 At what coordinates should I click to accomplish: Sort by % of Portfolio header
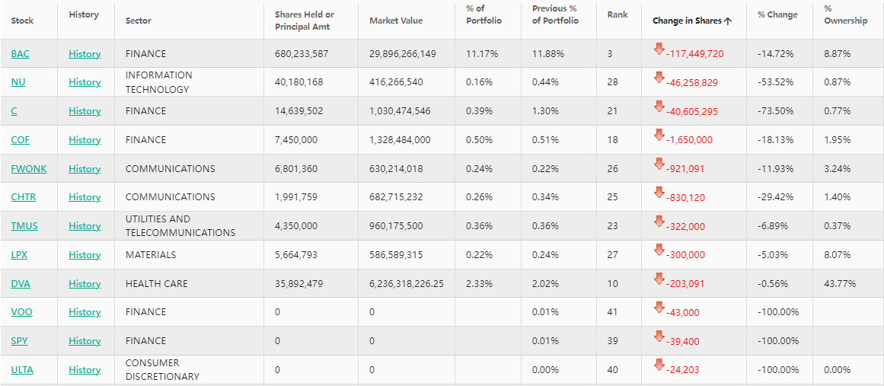483,14
